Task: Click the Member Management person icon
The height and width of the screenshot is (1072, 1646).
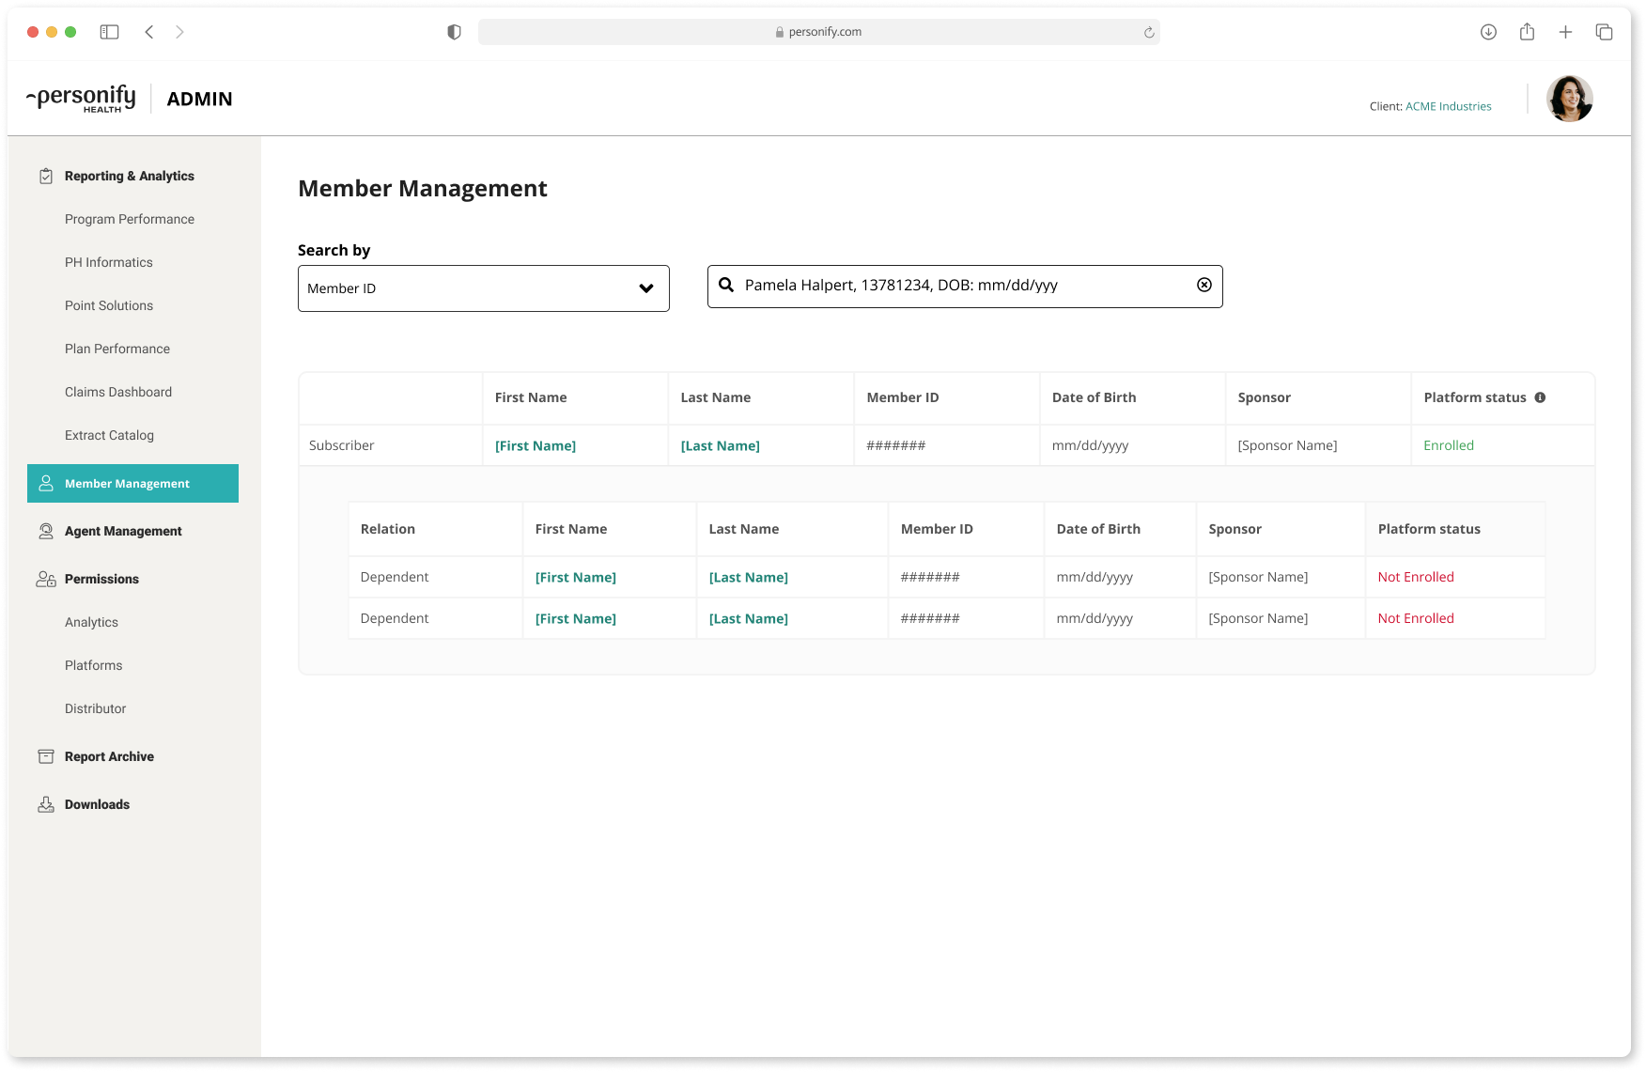Action: [45, 483]
